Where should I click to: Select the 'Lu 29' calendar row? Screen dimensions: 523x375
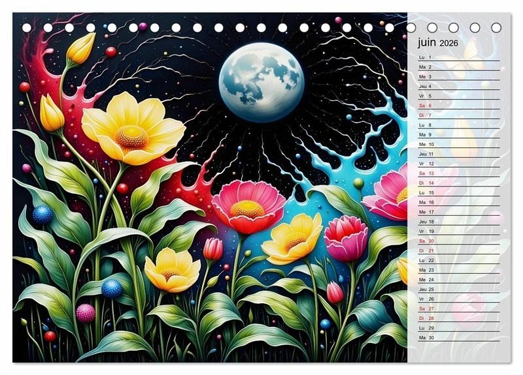pos(460,327)
